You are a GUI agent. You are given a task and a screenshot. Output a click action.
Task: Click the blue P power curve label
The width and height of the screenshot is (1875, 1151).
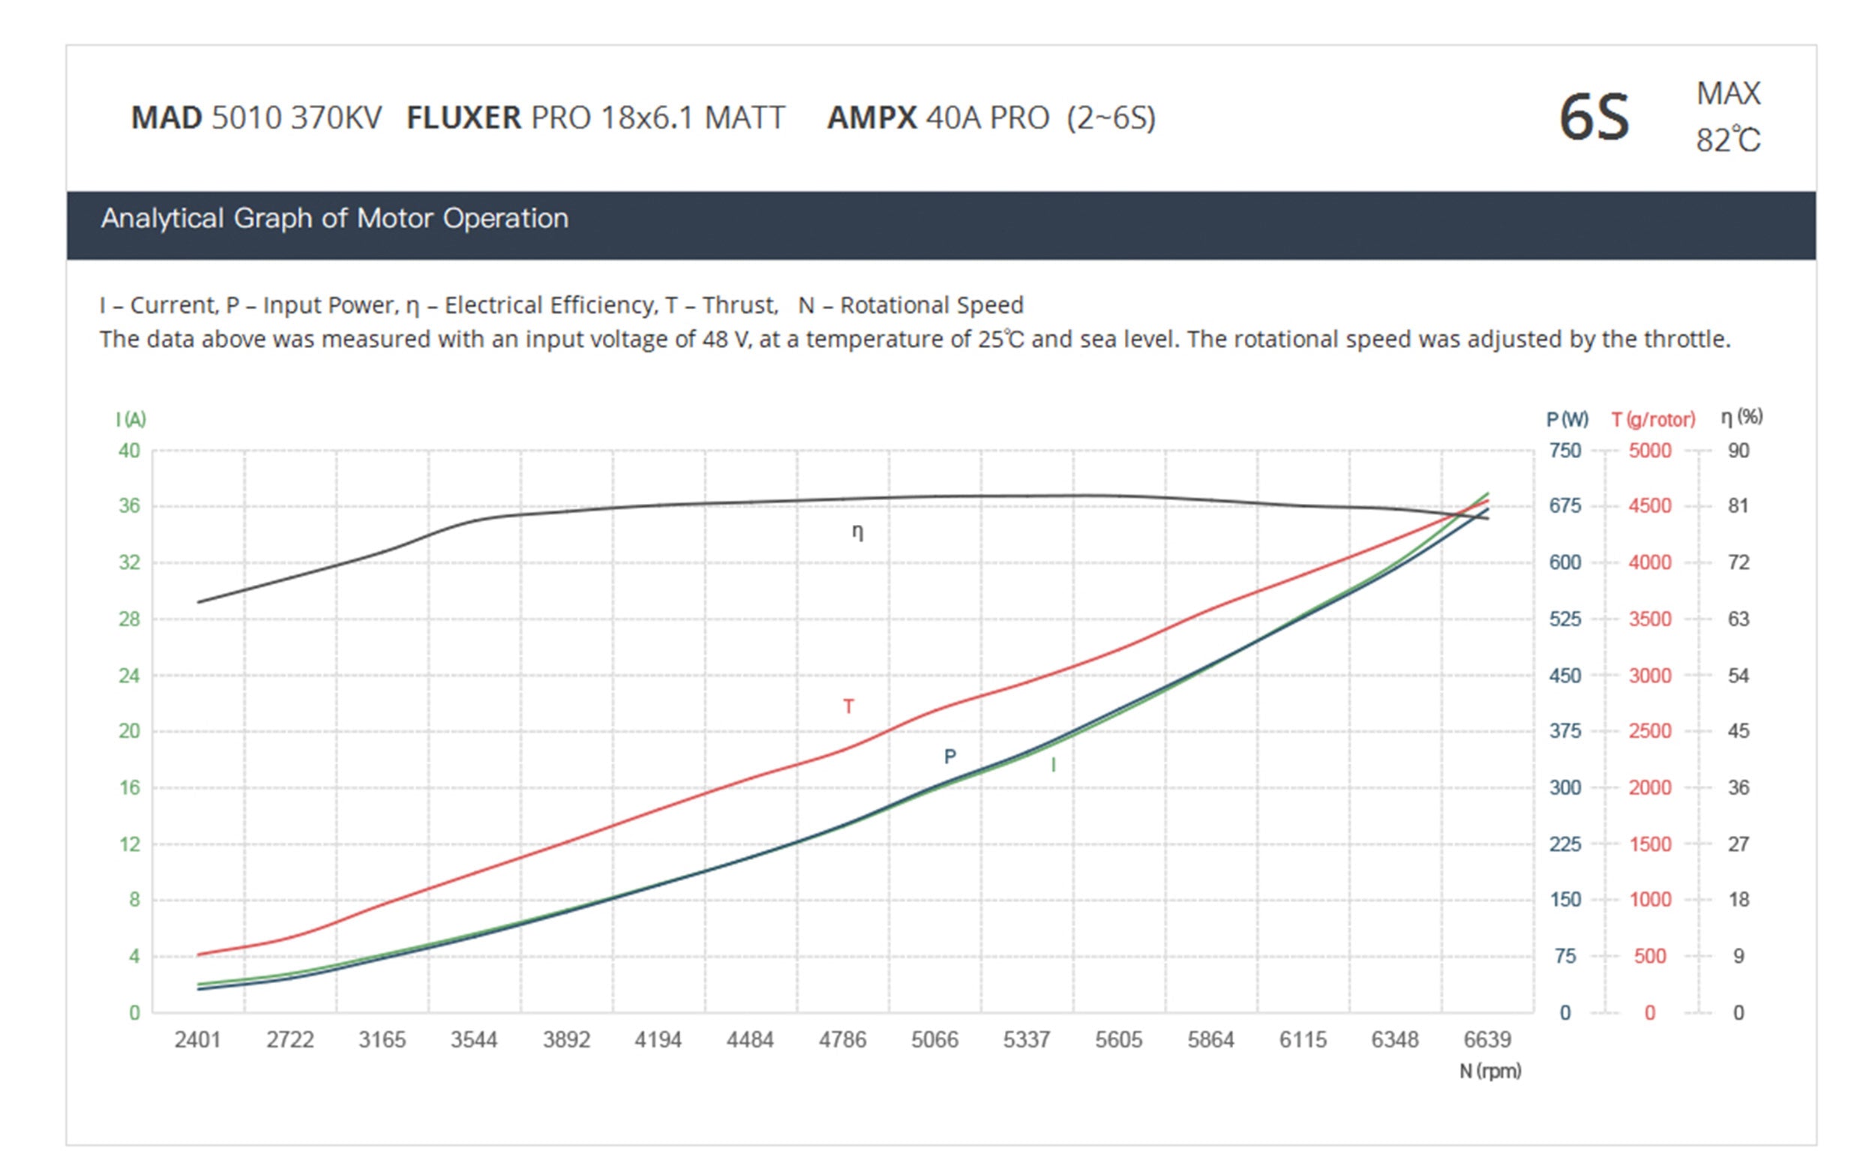point(949,756)
